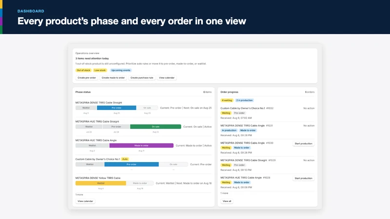Start production for order #1030

[x=303, y=144]
